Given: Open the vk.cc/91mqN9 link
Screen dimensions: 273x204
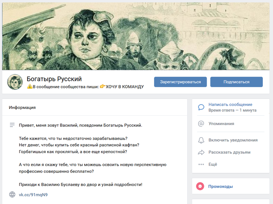Looking at the screenshot, I should tap(33, 195).
